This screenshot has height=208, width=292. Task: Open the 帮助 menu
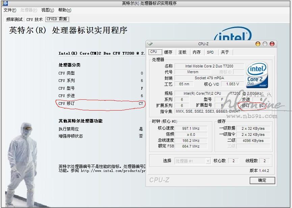click(x=64, y=10)
